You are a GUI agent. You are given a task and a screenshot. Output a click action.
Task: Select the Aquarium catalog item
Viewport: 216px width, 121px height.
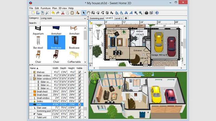38,30
